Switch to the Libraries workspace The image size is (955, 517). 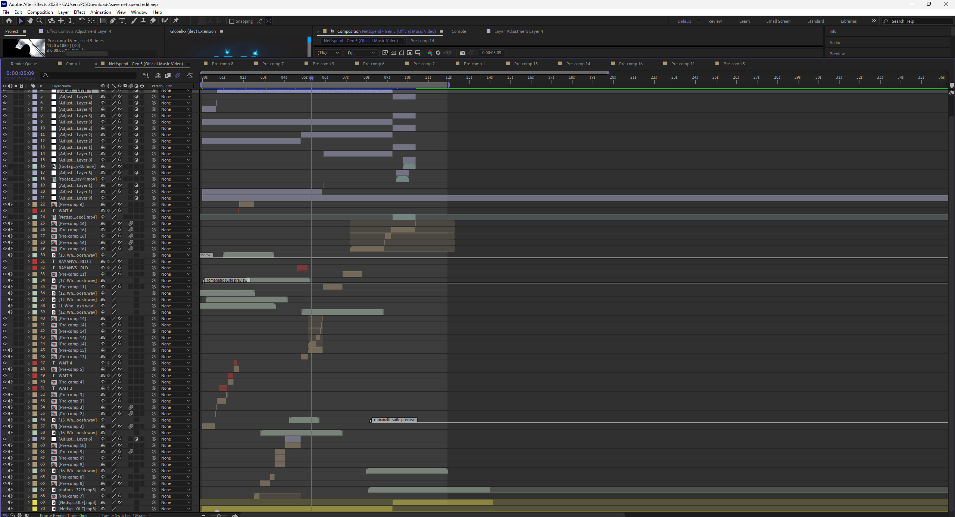[x=848, y=21]
